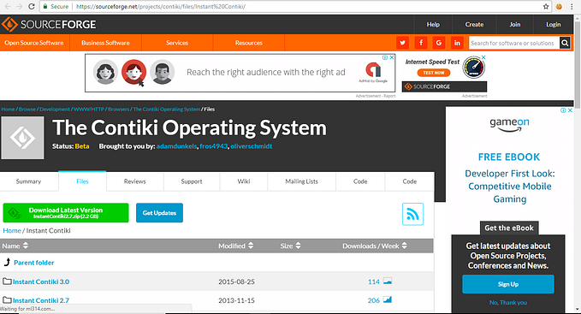The width and height of the screenshot is (581, 314).
Task: Sort files by Modified date
Action: (235, 246)
